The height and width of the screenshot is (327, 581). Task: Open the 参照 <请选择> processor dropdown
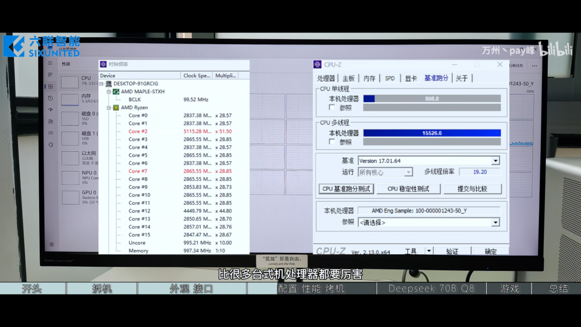coord(495,222)
